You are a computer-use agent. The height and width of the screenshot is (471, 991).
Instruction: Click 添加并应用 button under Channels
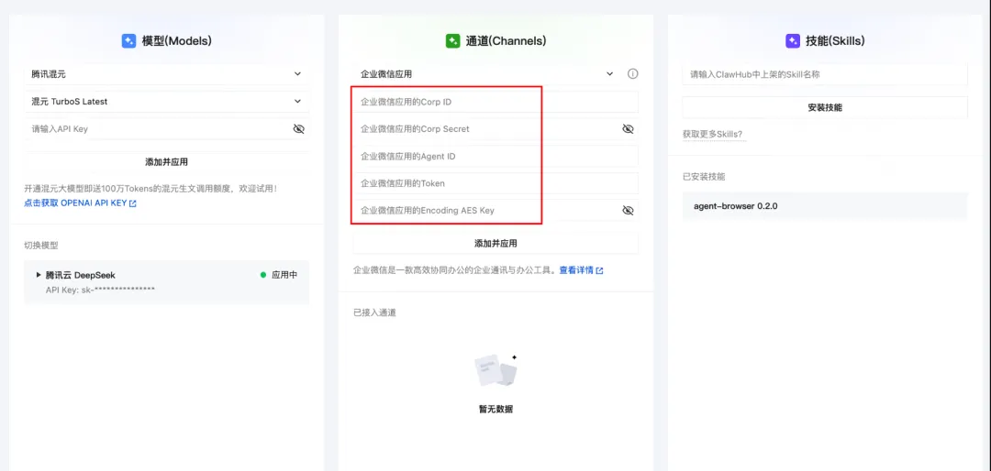click(x=495, y=244)
